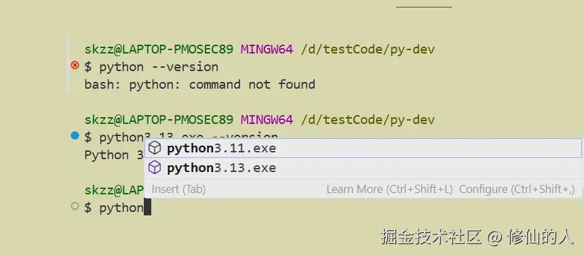Click the grey hollow circle beside current prompt

[x=75, y=206]
